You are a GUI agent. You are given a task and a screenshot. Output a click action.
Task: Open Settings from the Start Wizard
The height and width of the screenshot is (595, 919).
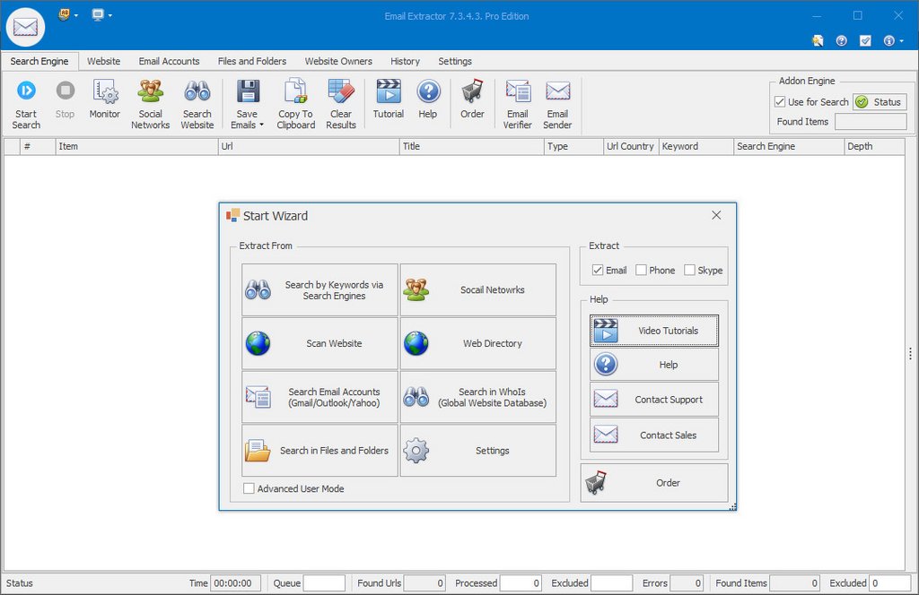coord(478,451)
